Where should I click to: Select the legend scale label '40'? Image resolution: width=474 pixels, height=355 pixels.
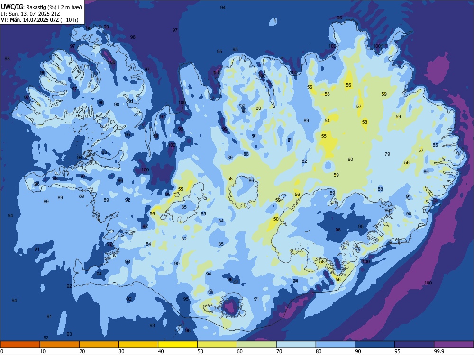(161, 351)
